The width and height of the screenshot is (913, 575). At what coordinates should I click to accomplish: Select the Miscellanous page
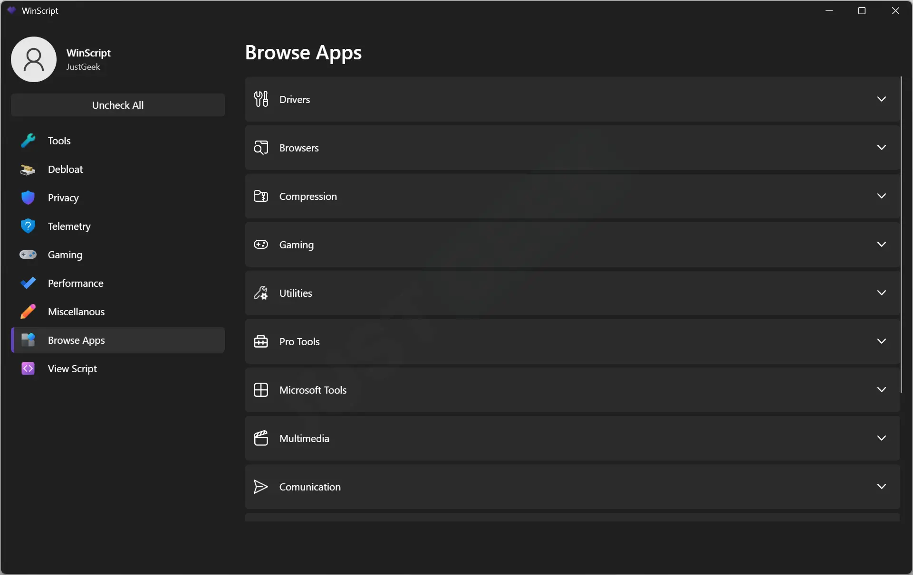pos(118,311)
